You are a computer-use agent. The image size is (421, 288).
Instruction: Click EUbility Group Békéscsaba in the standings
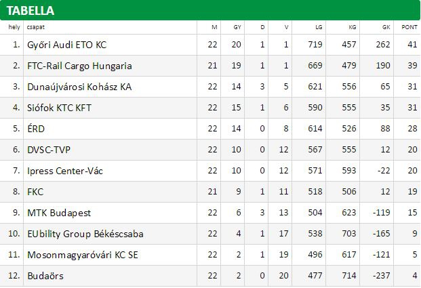click(x=85, y=234)
